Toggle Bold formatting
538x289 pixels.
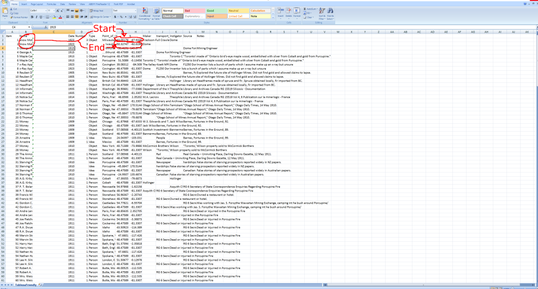tap(32, 17)
